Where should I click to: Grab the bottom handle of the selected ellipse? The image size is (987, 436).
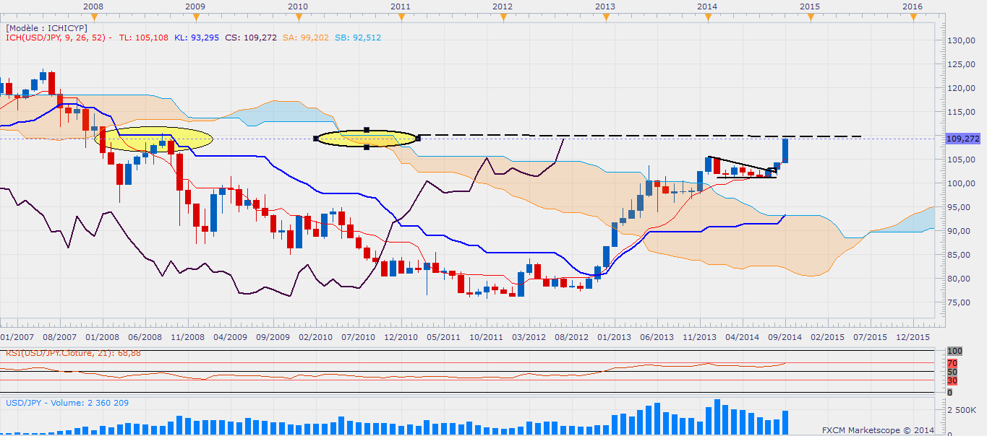click(x=367, y=147)
